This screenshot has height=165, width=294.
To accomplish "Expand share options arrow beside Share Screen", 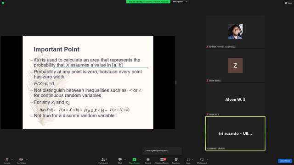I will (140, 159).
